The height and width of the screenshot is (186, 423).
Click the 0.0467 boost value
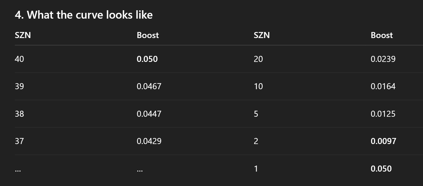point(149,86)
